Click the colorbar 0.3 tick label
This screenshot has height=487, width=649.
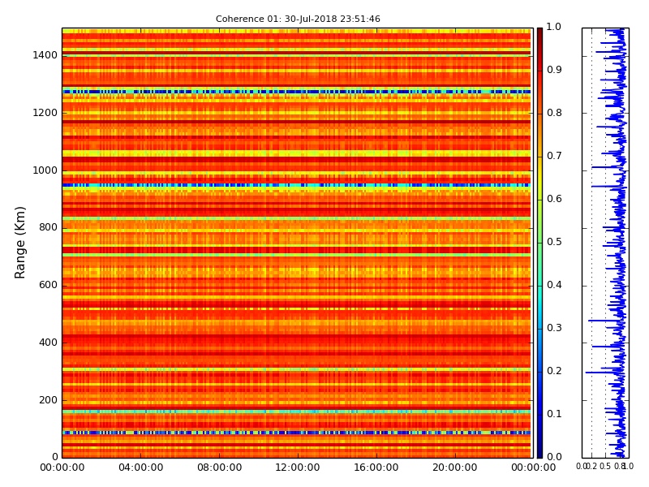coord(554,328)
